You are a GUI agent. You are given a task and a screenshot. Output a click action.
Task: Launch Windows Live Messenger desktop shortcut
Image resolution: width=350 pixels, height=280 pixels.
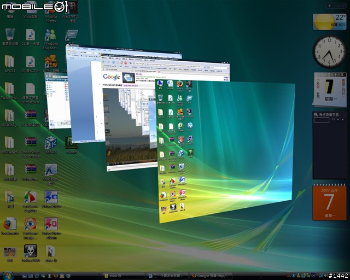[51, 39]
